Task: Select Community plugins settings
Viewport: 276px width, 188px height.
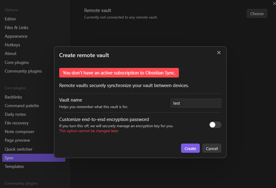Action: click(x=23, y=71)
